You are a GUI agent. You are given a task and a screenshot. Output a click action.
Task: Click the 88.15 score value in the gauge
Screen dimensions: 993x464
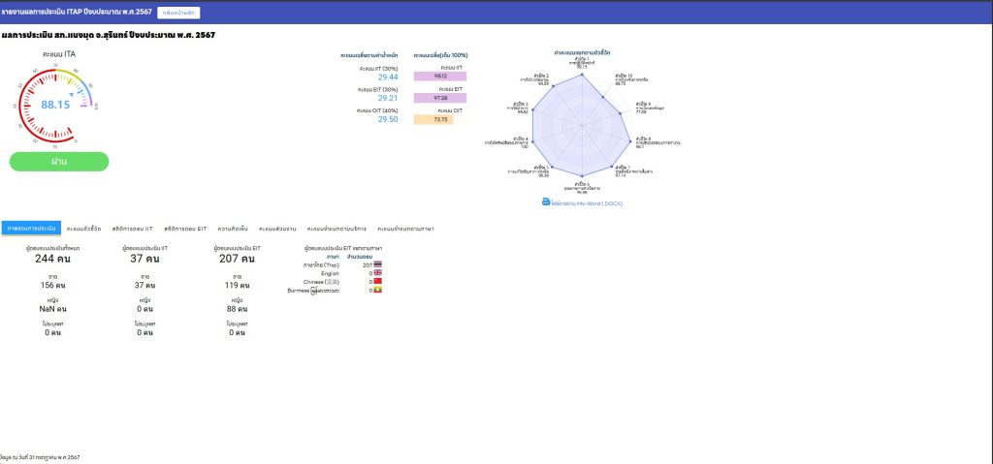tap(55, 105)
